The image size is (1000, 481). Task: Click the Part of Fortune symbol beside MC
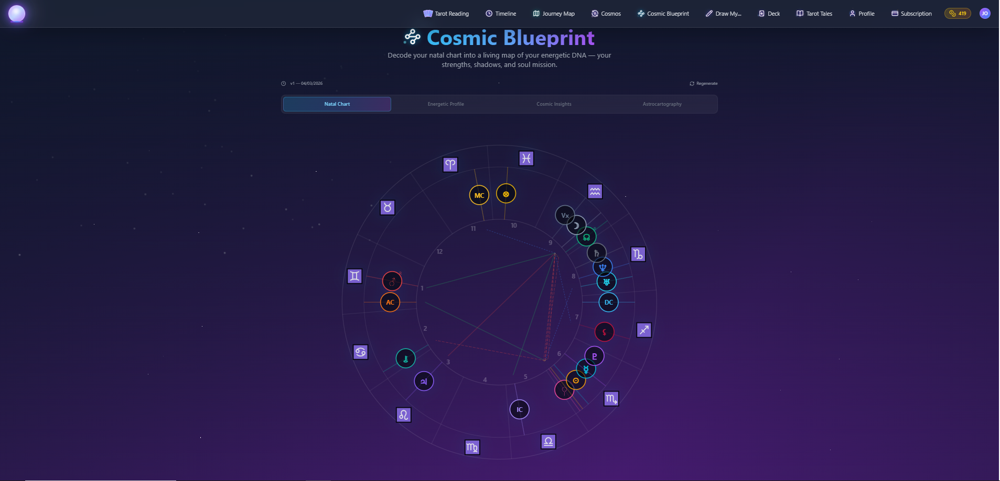click(506, 194)
